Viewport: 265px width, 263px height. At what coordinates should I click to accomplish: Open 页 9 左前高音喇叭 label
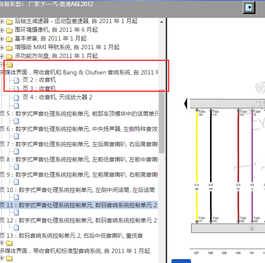pyautogui.click(x=79, y=175)
